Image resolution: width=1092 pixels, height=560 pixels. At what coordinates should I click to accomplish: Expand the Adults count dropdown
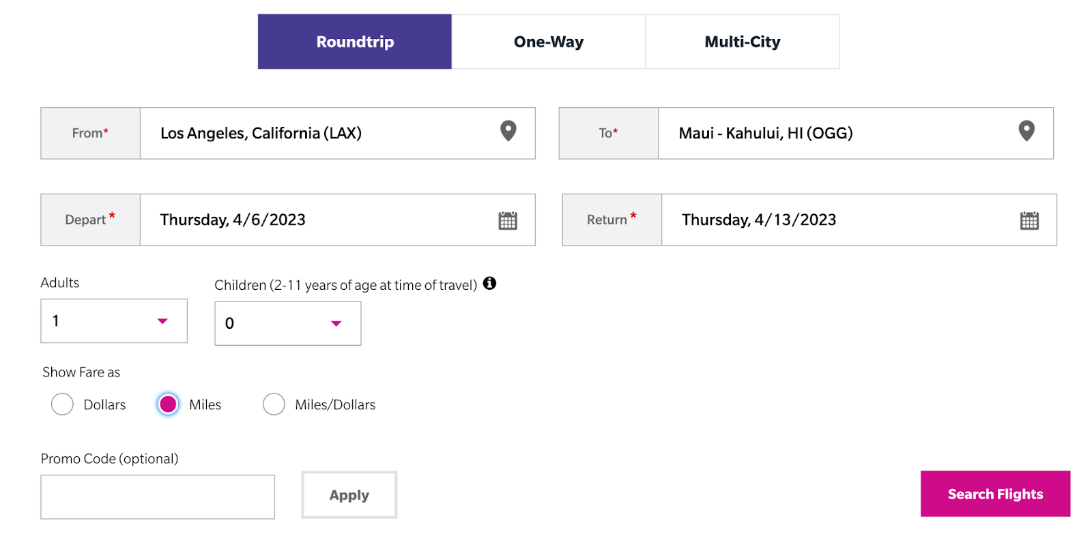114,321
